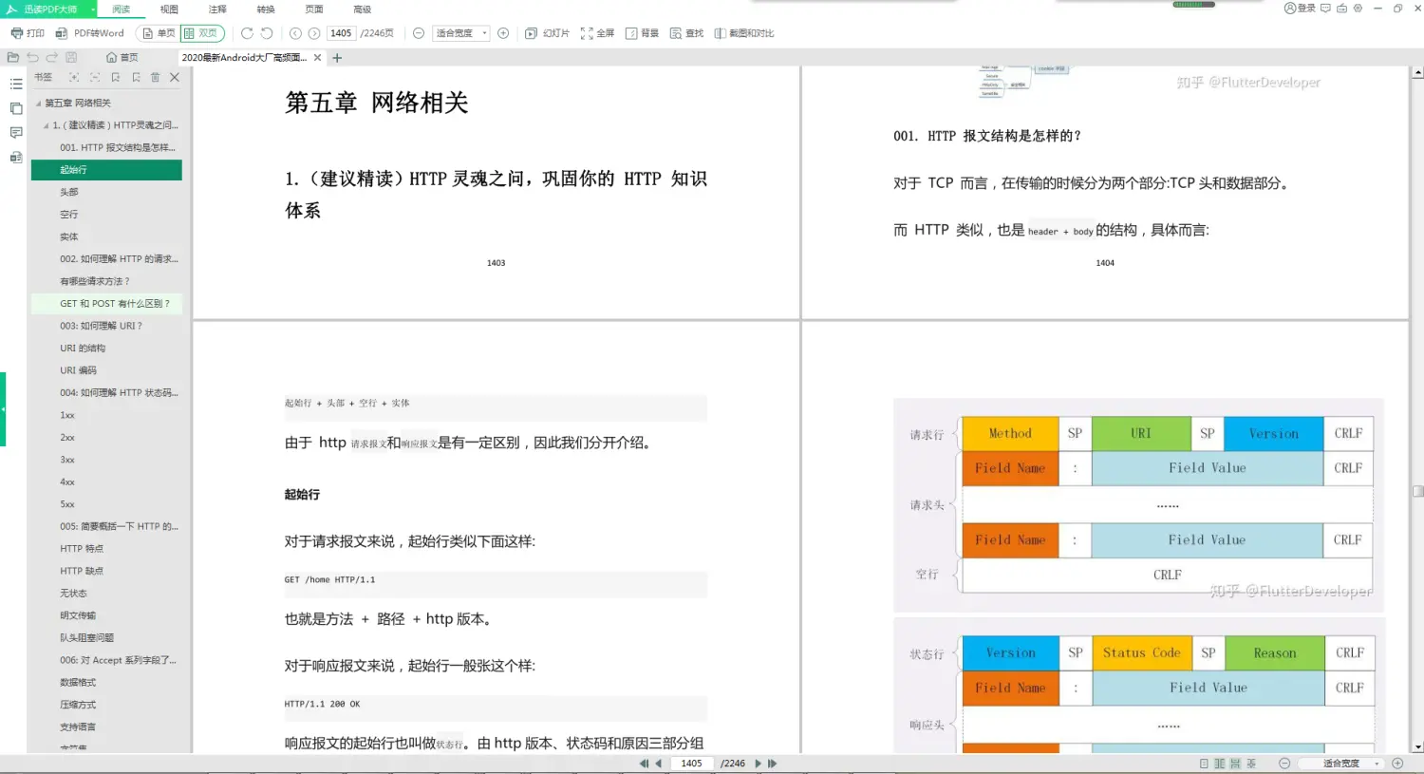The height and width of the screenshot is (774, 1424).
Task: Rotate the page with the rotate icon
Action: 246,32
